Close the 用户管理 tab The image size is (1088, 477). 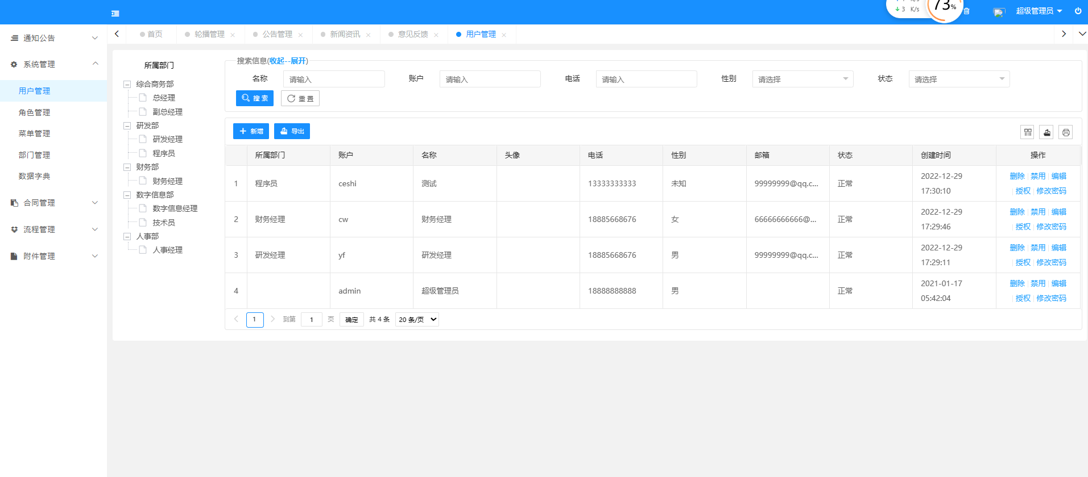(x=504, y=35)
